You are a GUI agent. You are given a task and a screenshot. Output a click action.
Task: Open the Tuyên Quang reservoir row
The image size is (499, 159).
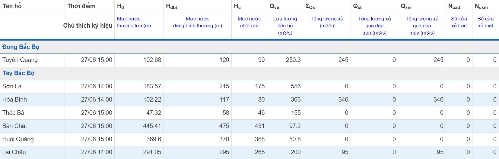20,60
